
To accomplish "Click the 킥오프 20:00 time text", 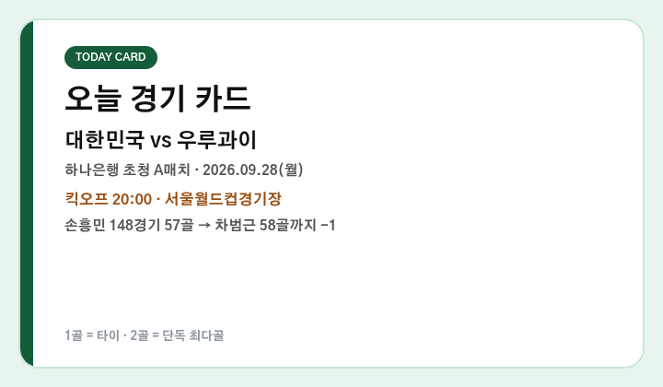I will 109,199.
